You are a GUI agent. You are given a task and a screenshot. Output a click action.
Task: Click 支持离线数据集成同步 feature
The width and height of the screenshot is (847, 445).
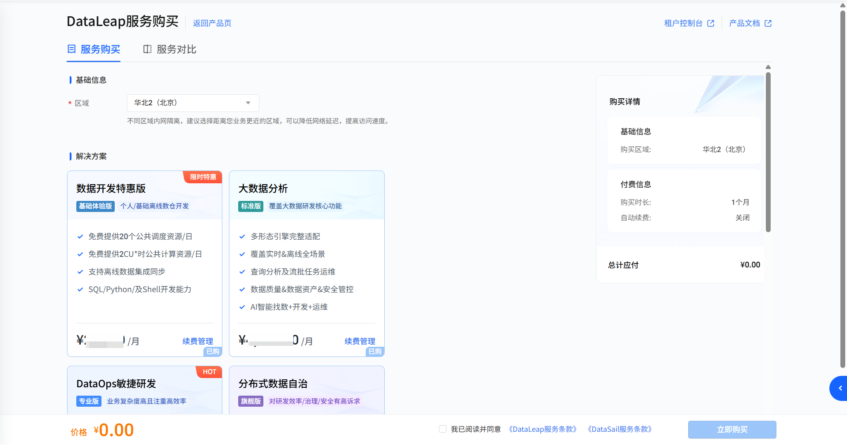click(127, 272)
